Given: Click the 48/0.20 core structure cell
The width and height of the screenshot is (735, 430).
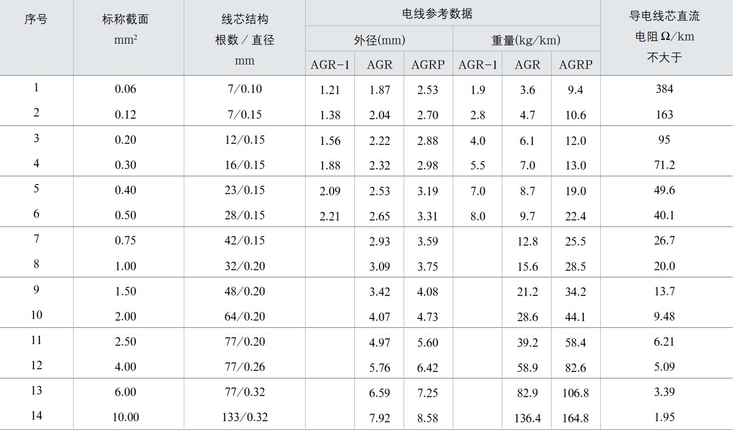Looking at the screenshot, I should tap(244, 291).
